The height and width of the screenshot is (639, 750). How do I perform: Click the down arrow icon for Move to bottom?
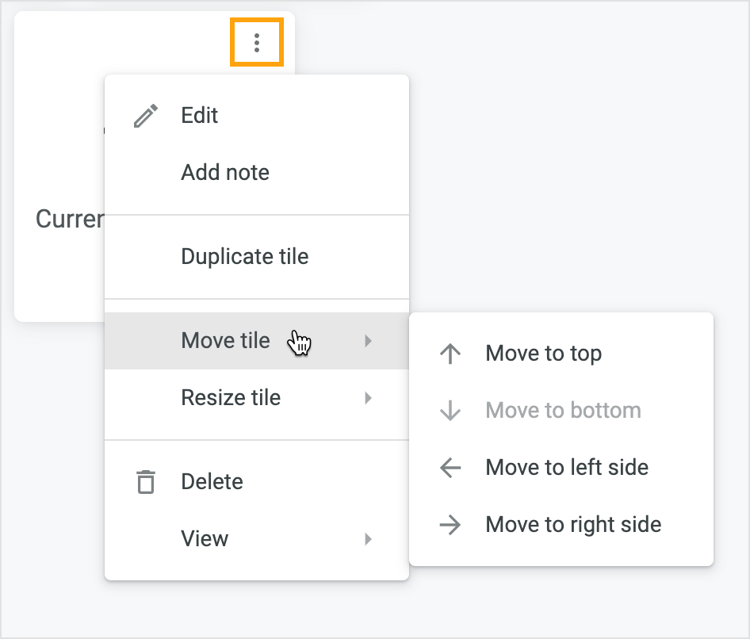click(x=450, y=411)
